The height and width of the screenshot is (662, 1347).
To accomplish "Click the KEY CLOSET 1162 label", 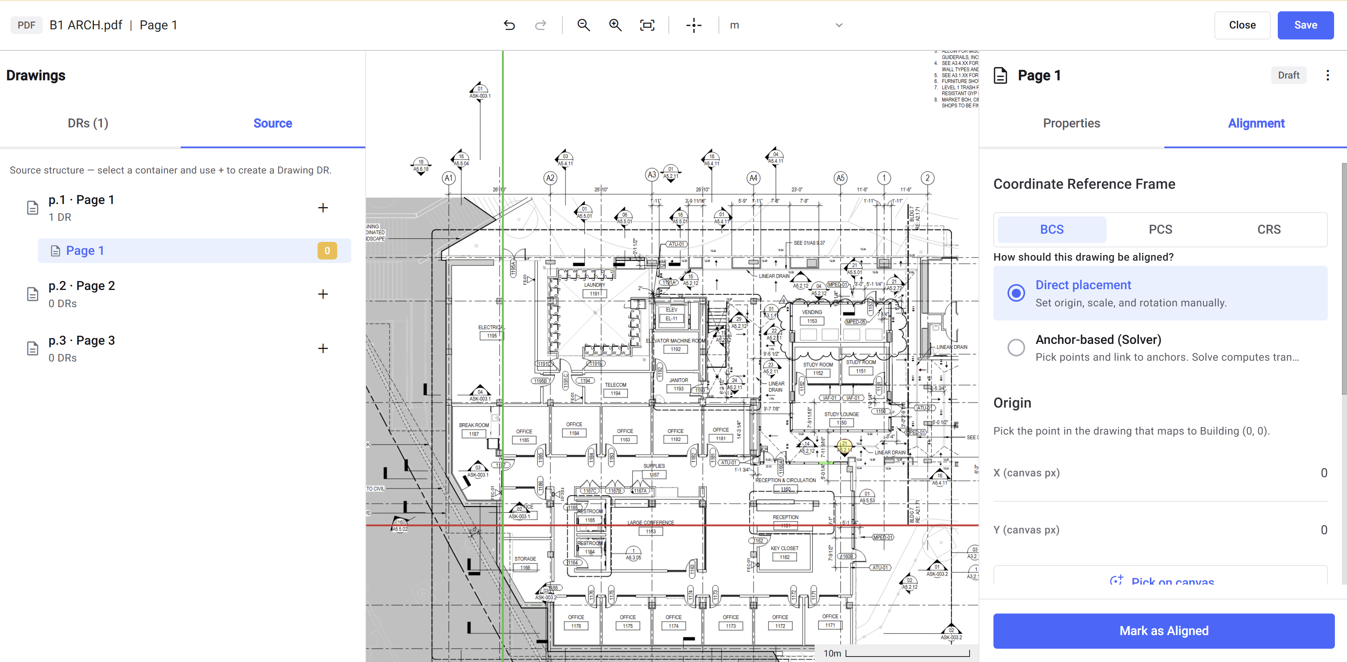I will (x=784, y=553).
